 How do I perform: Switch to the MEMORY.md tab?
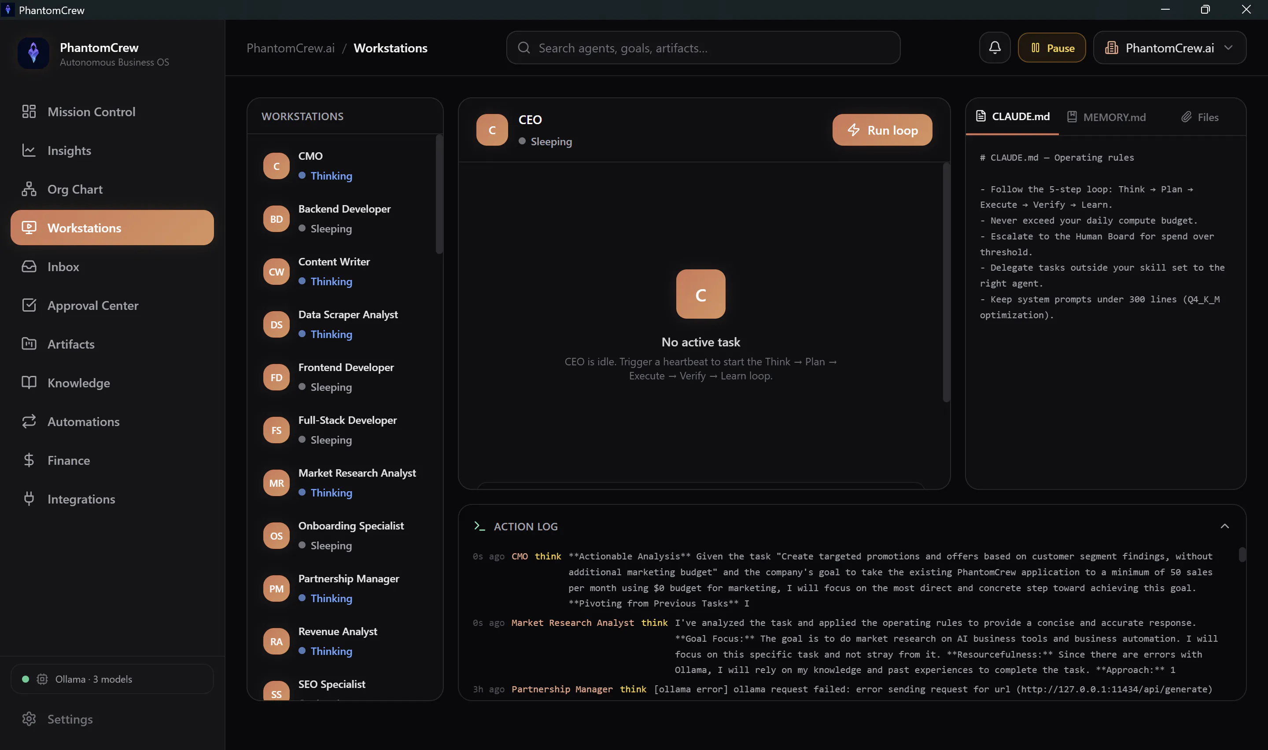click(1106, 117)
